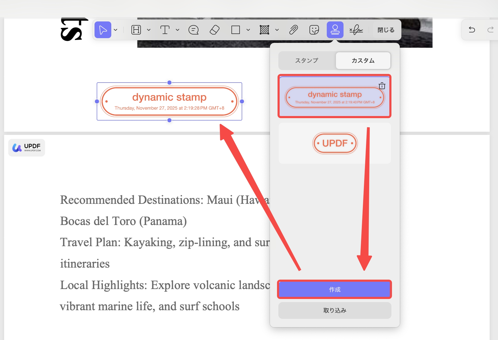Select dynamic stamp thumbnail in panel
The image size is (498, 340).
335,96
